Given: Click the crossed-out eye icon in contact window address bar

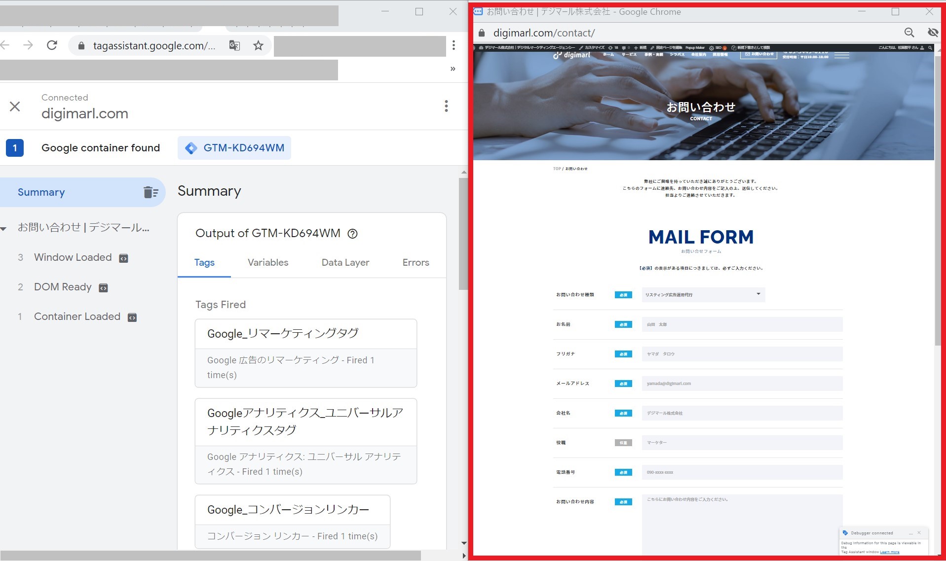Looking at the screenshot, I should click(933, 33).
